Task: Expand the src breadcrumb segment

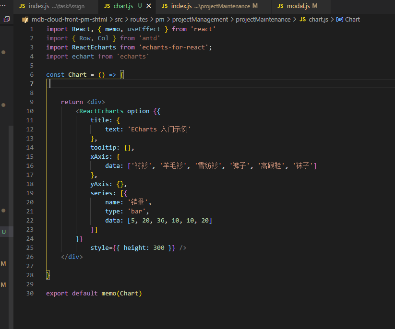Action: (119, 19)
